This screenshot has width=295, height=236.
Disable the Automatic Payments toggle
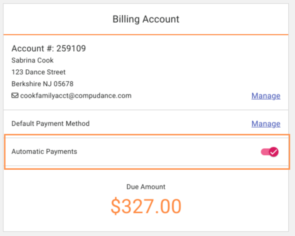tap(269, 152)
